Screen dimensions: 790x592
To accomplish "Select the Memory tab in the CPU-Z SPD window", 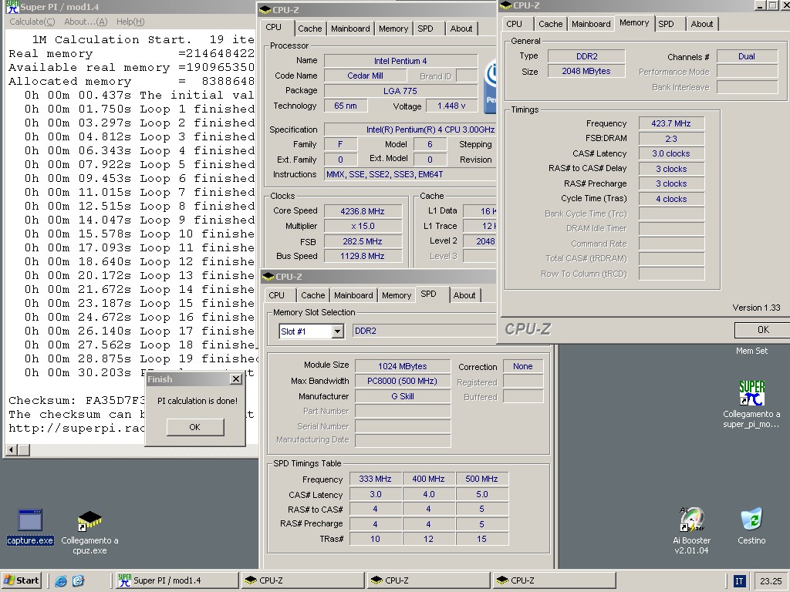I will [397, 295].
